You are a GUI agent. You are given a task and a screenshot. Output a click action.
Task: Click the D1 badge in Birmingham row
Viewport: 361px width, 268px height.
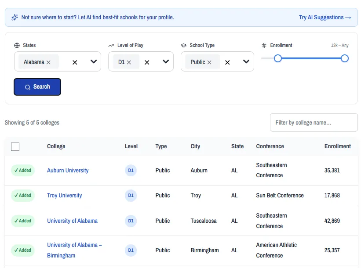click(131, 250)
